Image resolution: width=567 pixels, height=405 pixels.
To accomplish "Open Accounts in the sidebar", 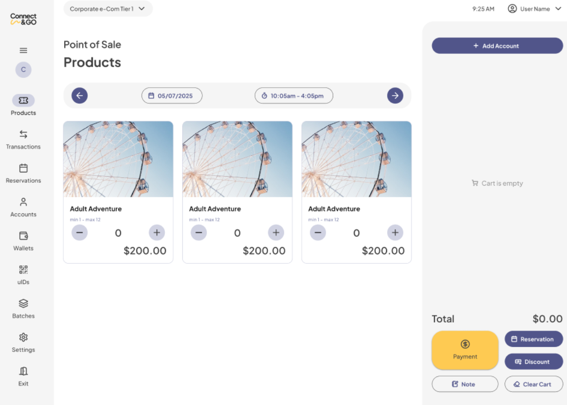I will [23, 207].
